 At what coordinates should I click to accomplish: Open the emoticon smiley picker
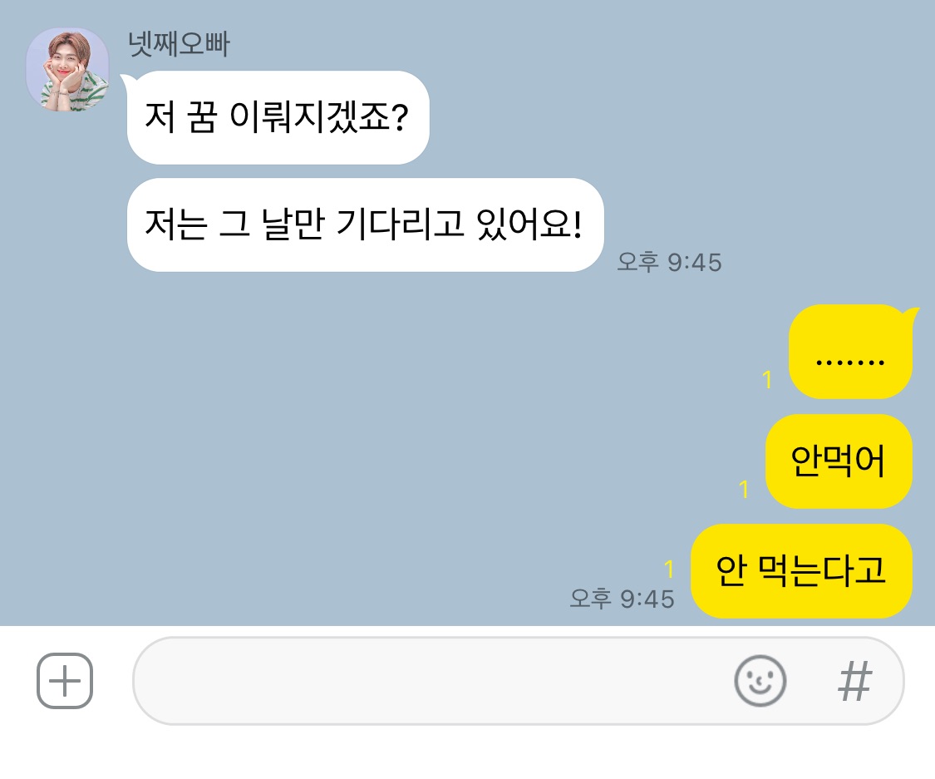coord(760,681)
